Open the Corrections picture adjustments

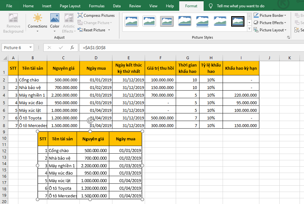pyautogui.click(x=37, y=22)
